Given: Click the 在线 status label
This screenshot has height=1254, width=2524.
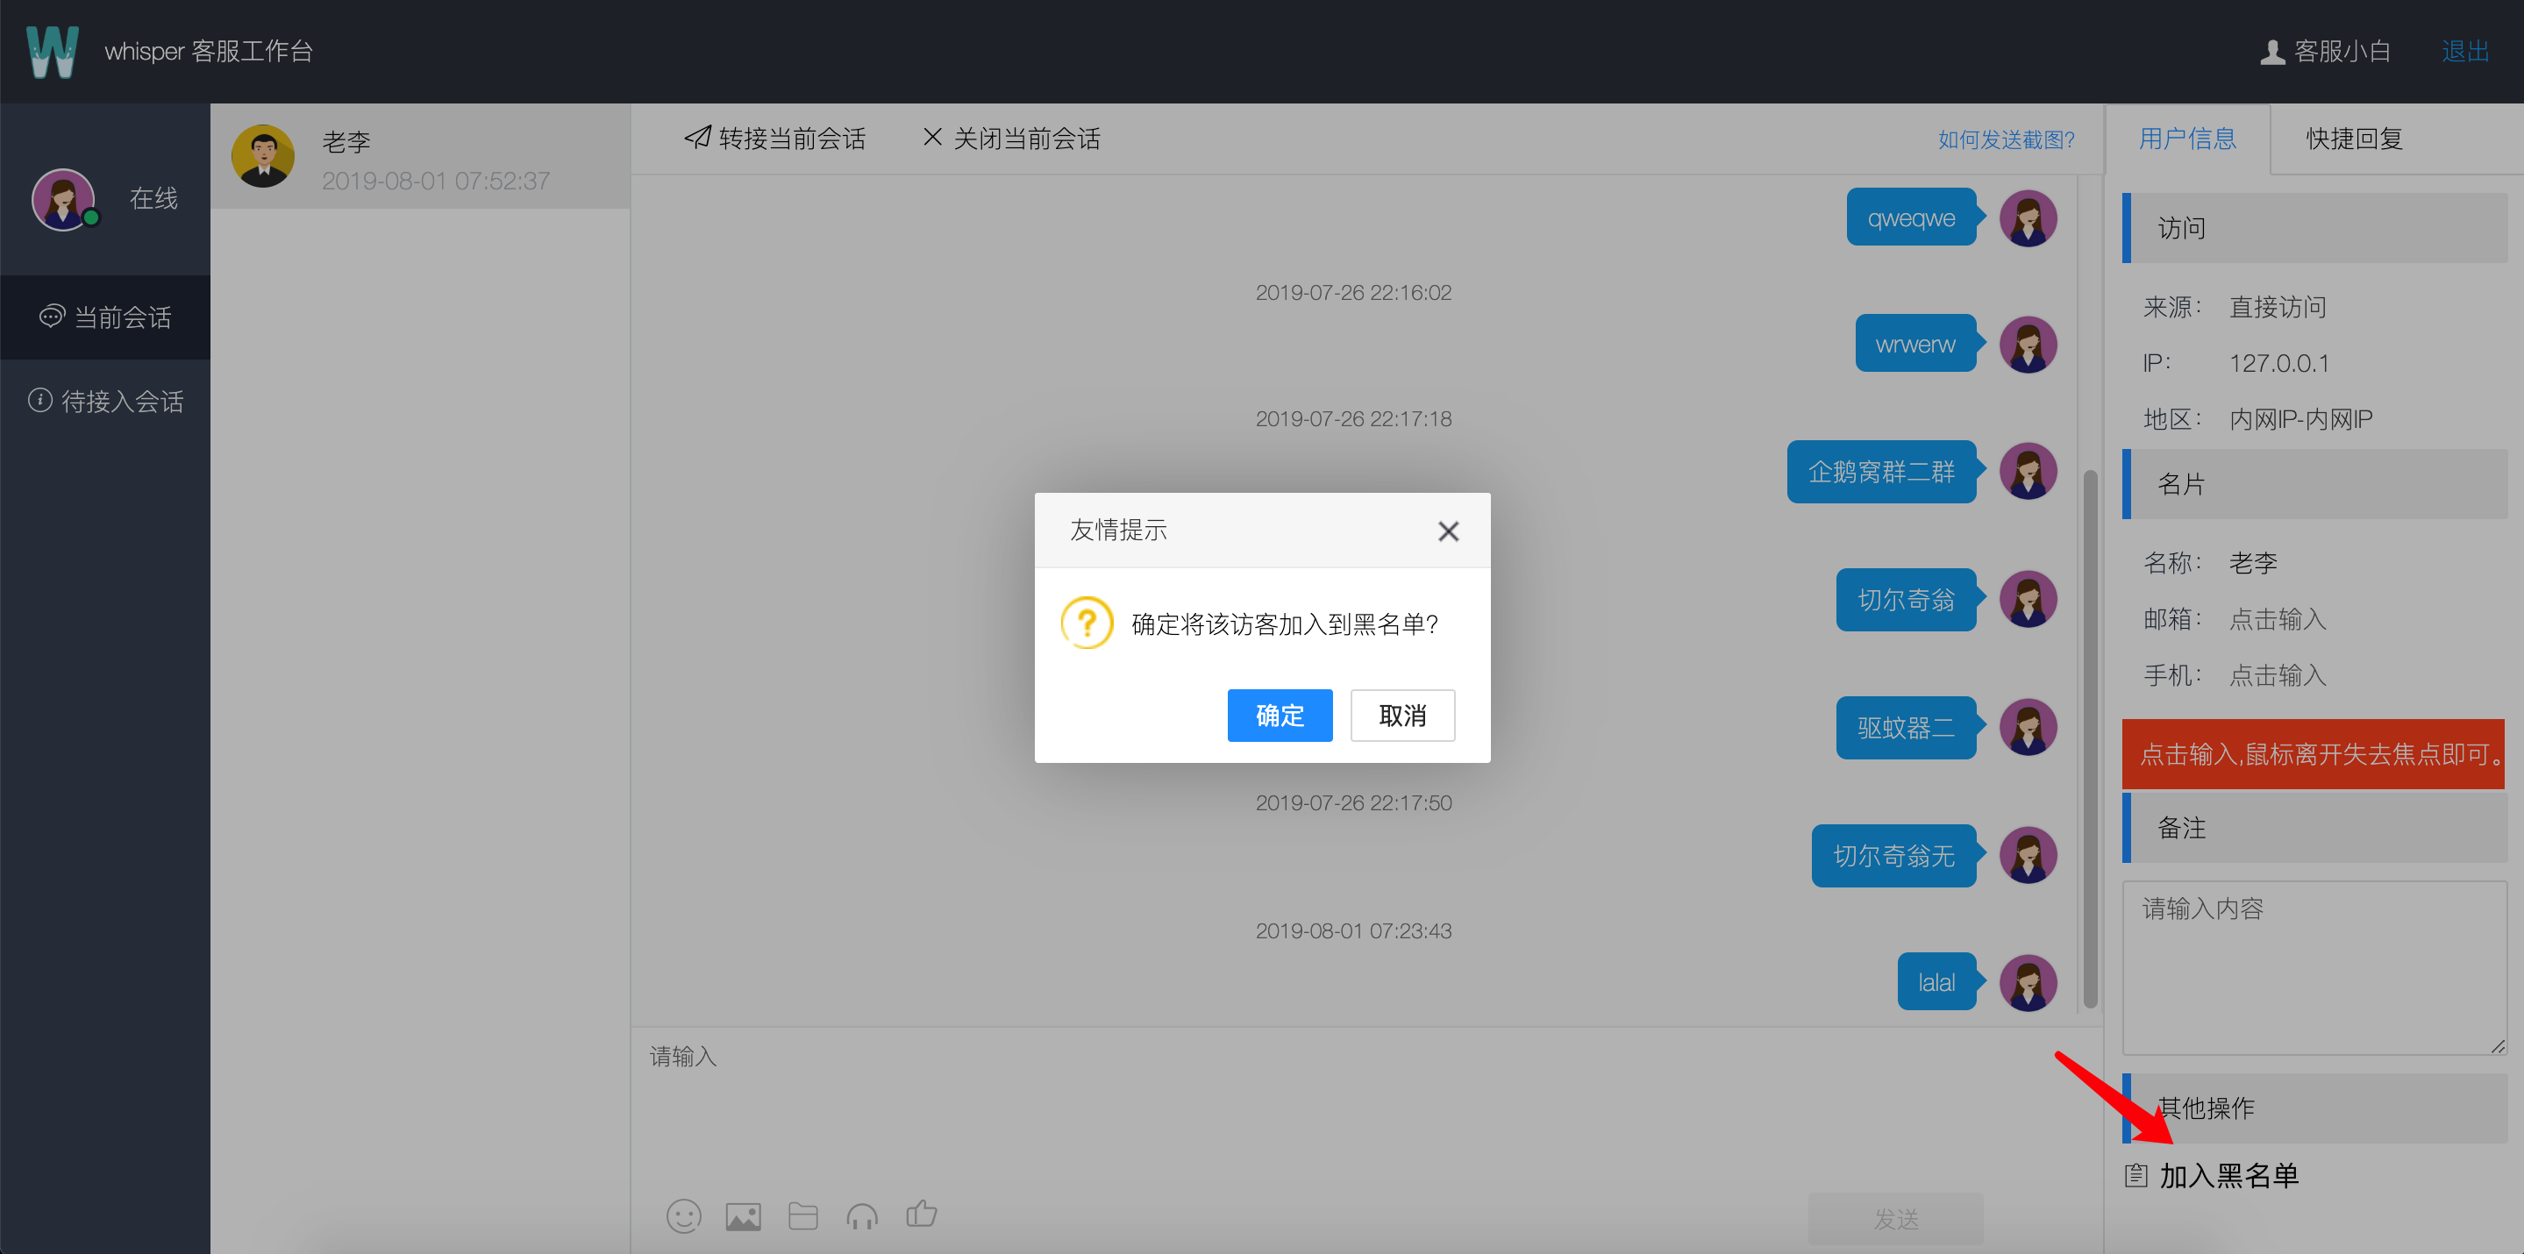Looking at the screenshot, I should click(153, 199).
